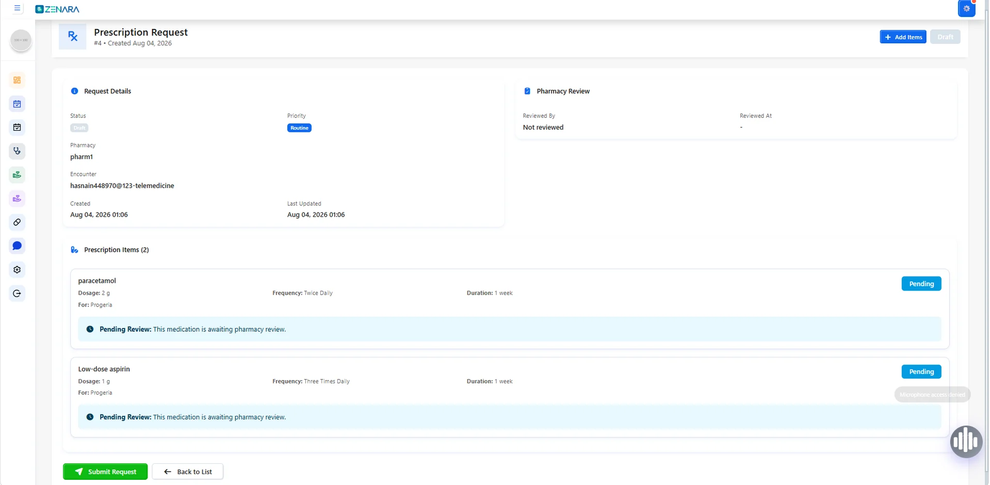Open the orange dashboard grid icon
The height and width of the screenshot is (485, 990).
pyautogui.click(x=17, y=80)
